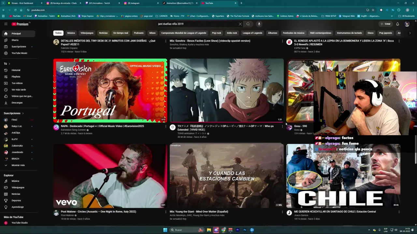Clear the search box with the X
Screen dimensions: 417x234
coord(240,24)
